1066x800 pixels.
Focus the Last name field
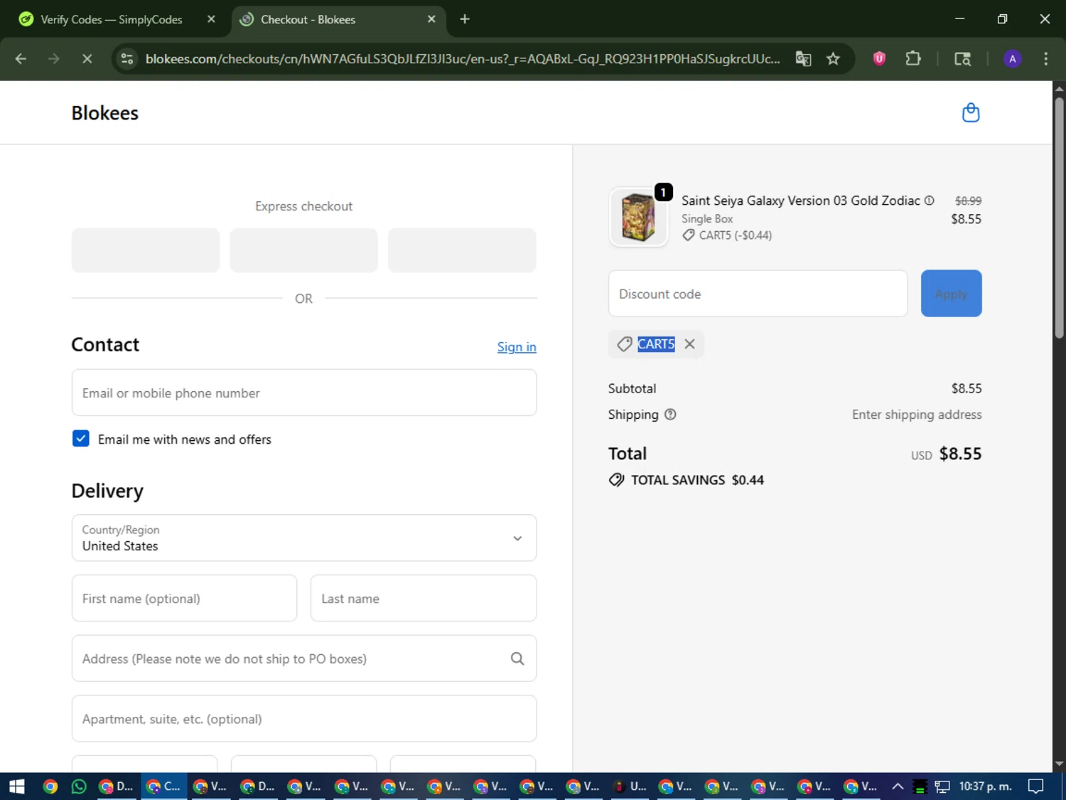424,598
